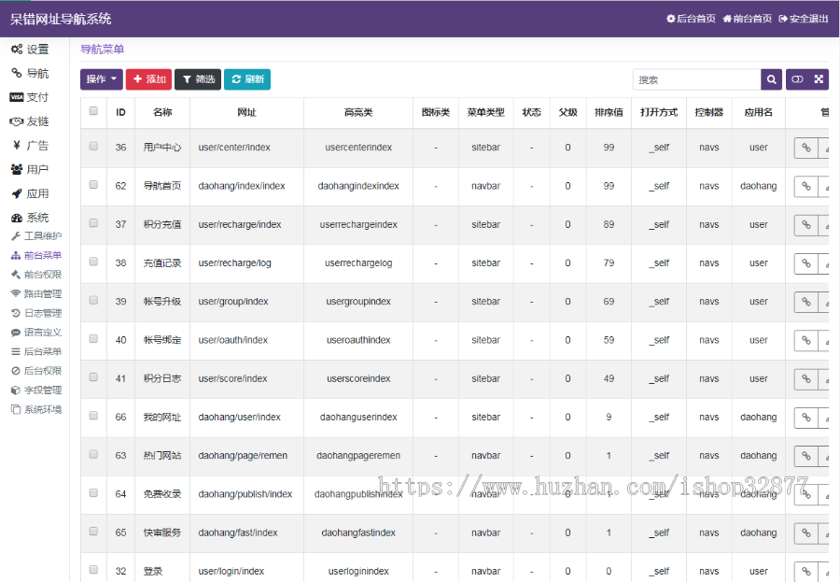Image resolution: width=840 pixels, height=582 pixels.
Task: Check the row with ID 66
Action: click(x=93, y=416)
